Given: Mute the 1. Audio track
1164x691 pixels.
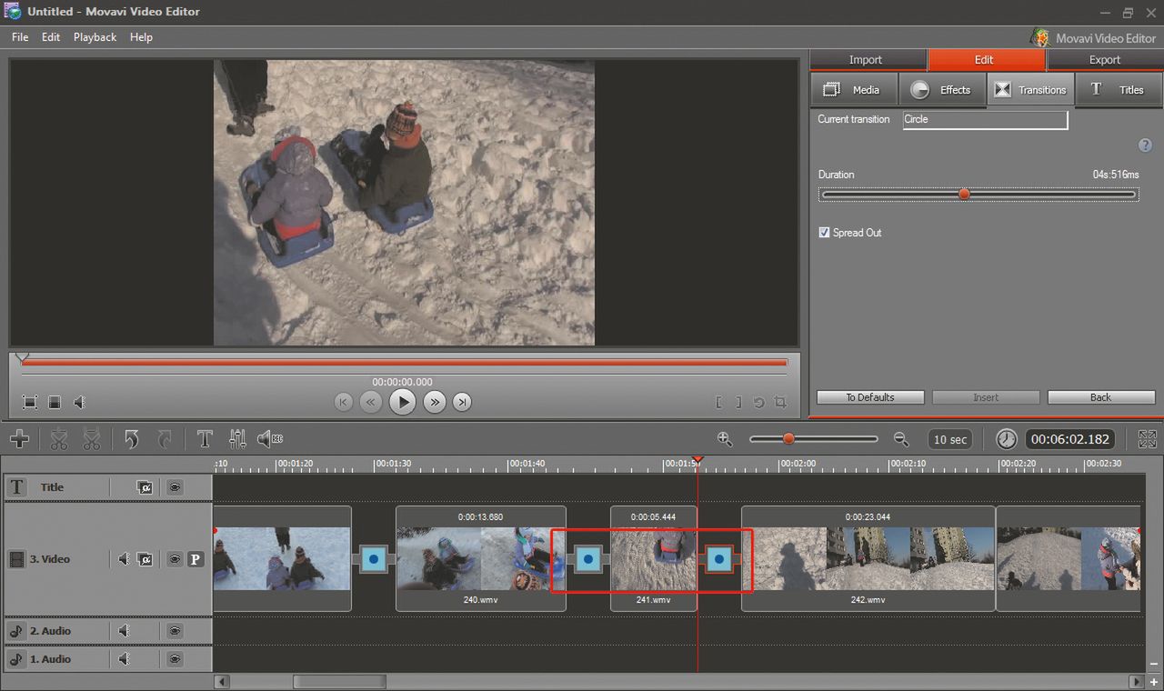Looking at the screenshot, I should tap(124, 659).
